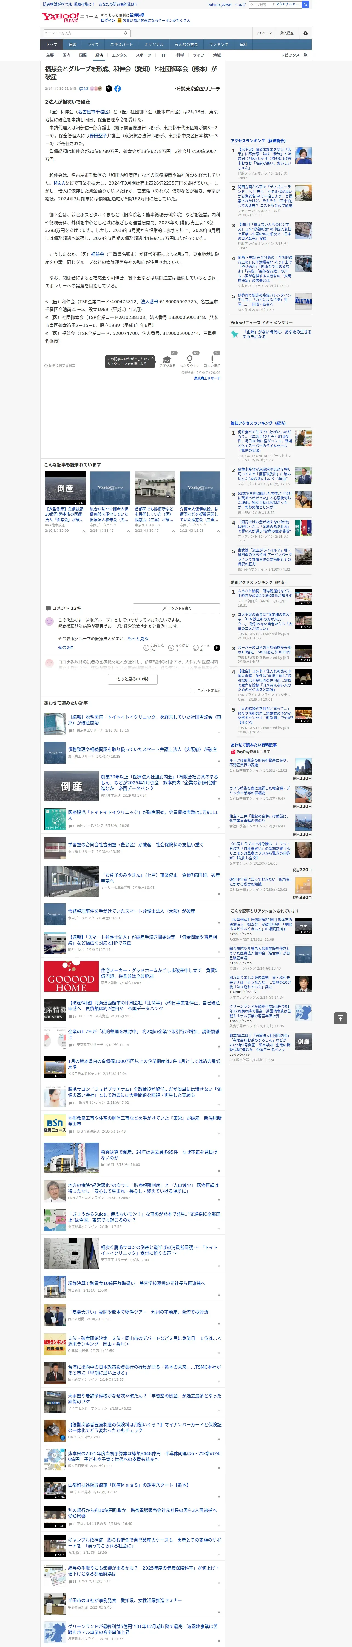352x1647 pixels.
Task: Open the IT category
Action: point(164,55)
